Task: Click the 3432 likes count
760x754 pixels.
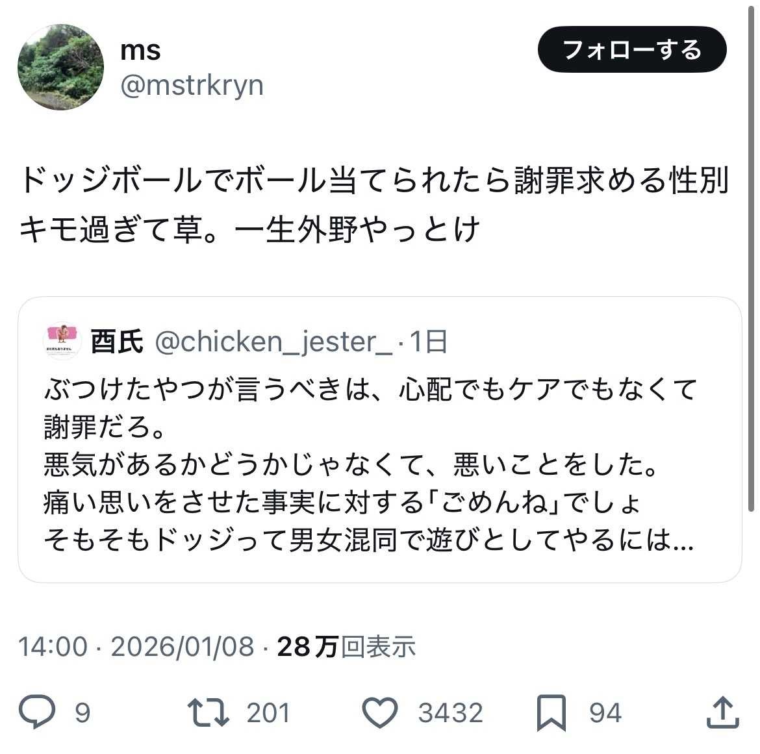Action: click(450, 713)
